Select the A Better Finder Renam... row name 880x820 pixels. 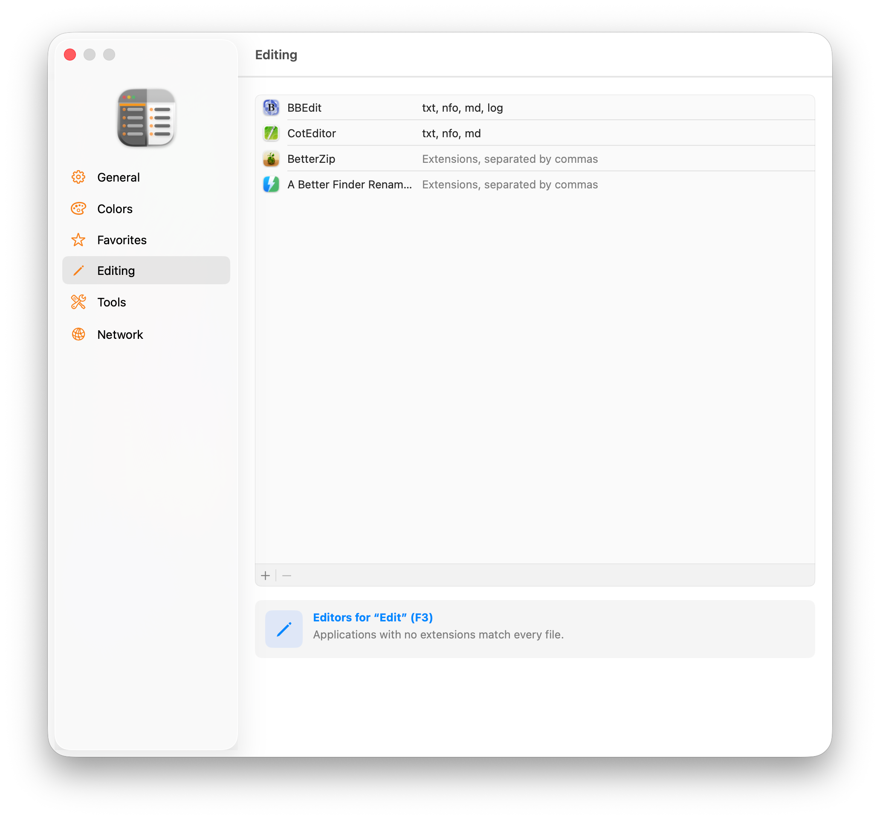(x=350, y=185)
